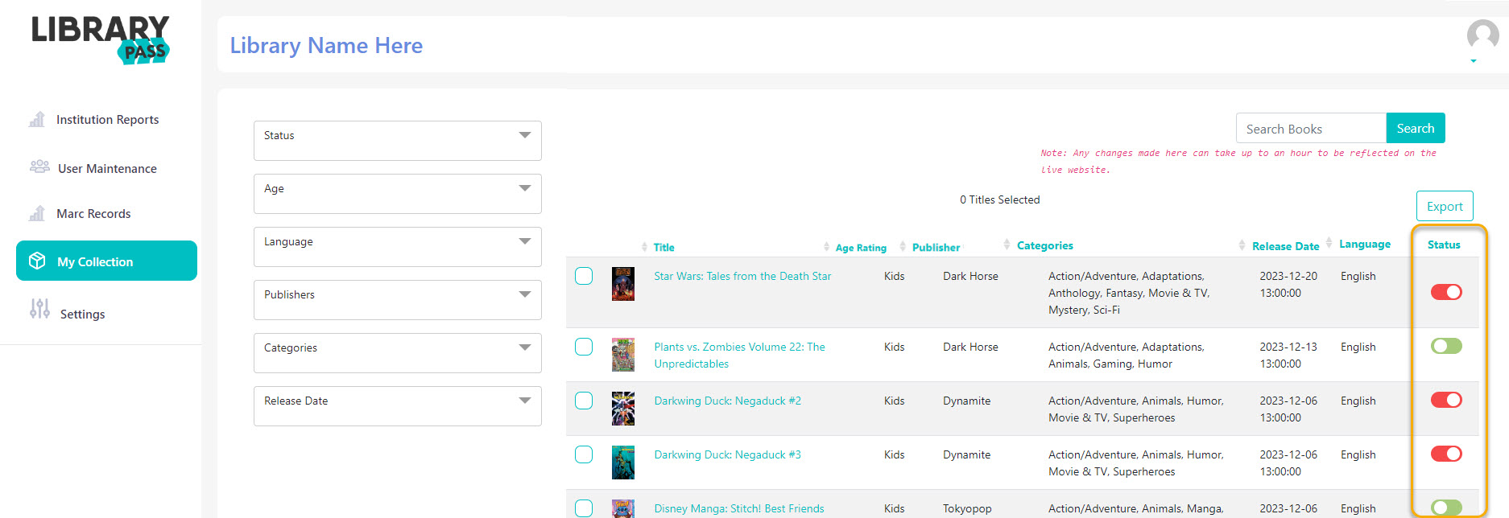Select the Disney Manga Stitch checkbox
Image resolution: width=1509 pixels, height=518 pixels.
(x=584, y=508)
